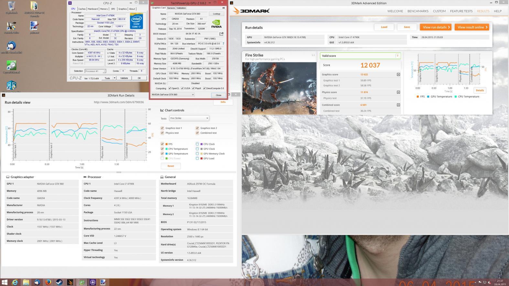Click the Info button in Run details view
This screenshot has height=286, width=509.
(223, 102)
